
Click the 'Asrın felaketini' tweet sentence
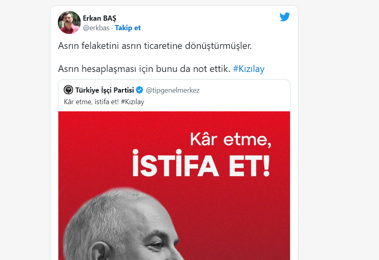click(155, 46)
